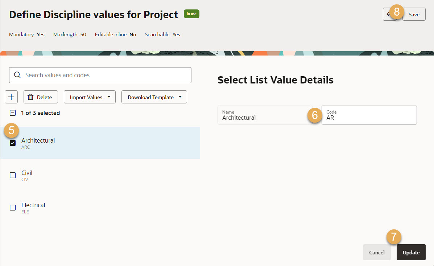This screenshot has height=266, width=434.
Task: Click the ELE code text under Electrical
Action: (25, 212)
